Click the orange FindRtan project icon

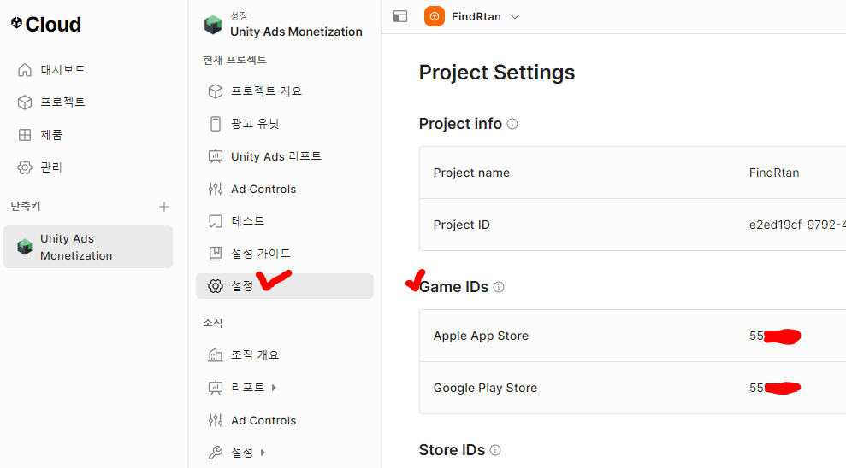point(435,17)
